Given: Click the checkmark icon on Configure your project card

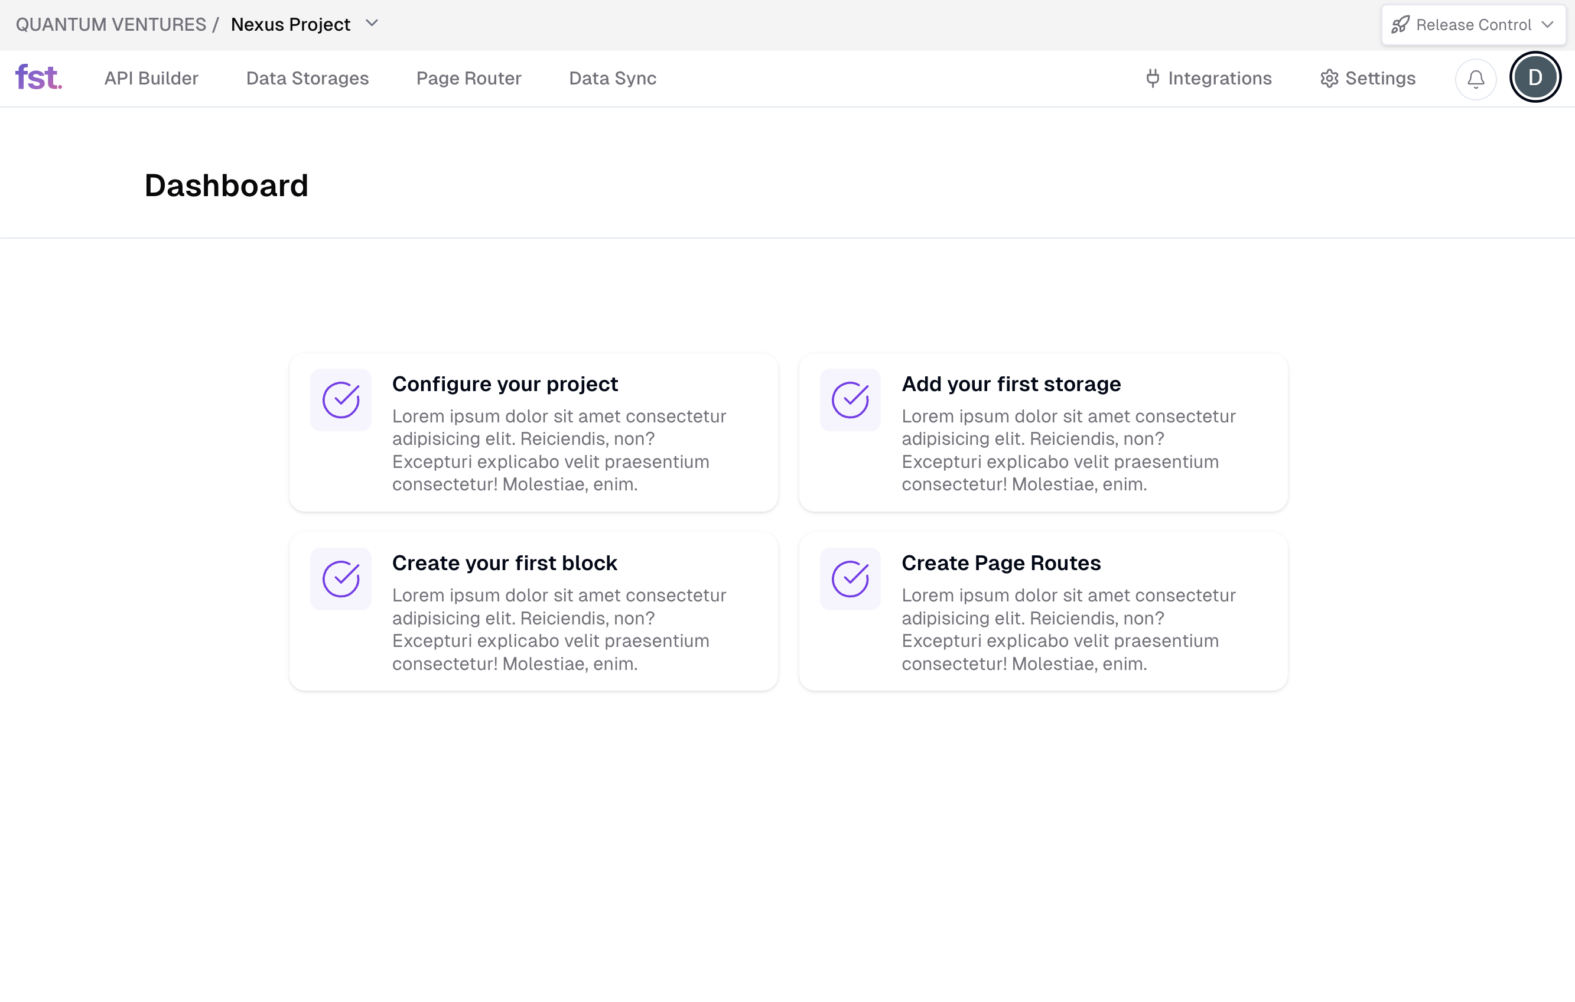Looking at the screenshot, I should pos(340,399).
